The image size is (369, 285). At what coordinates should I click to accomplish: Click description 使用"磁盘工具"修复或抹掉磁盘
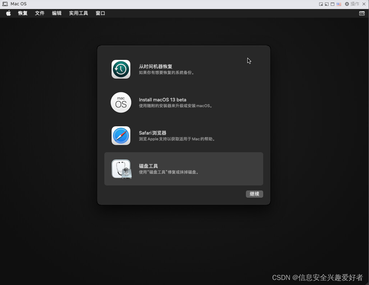click(x=169, y=172)
